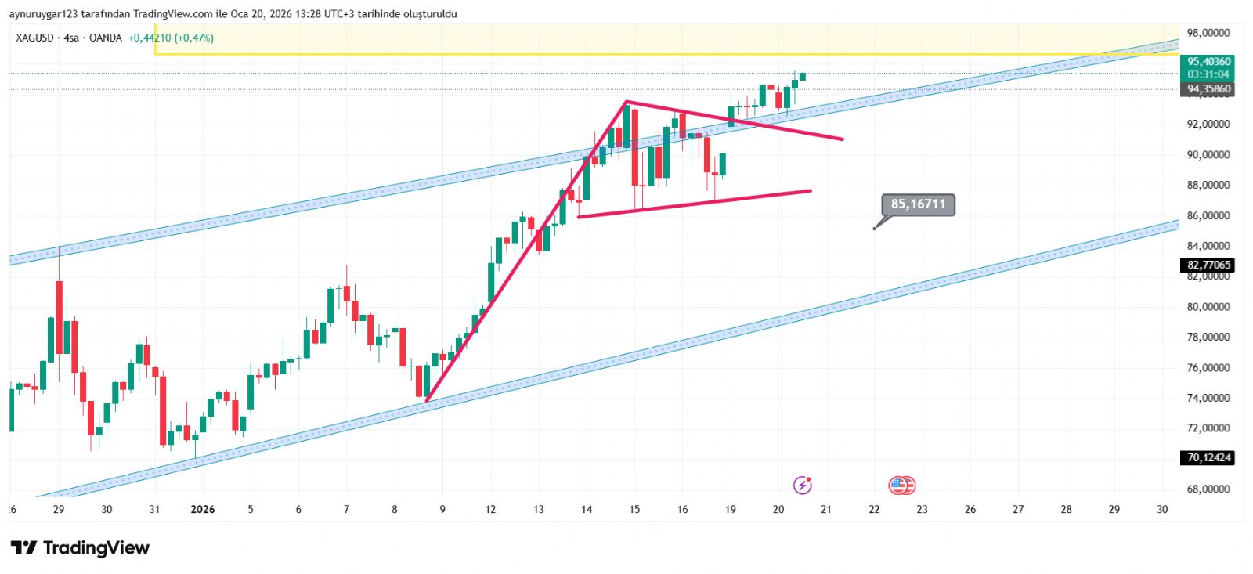Viewport: 1253px width, 574px height.
Task: Click the 70,12424 black price label
Action: 1208,457
